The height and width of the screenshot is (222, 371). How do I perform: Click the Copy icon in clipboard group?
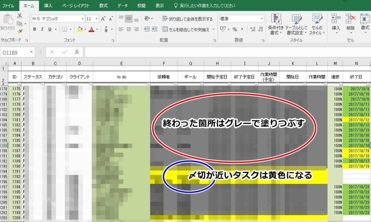20,24
